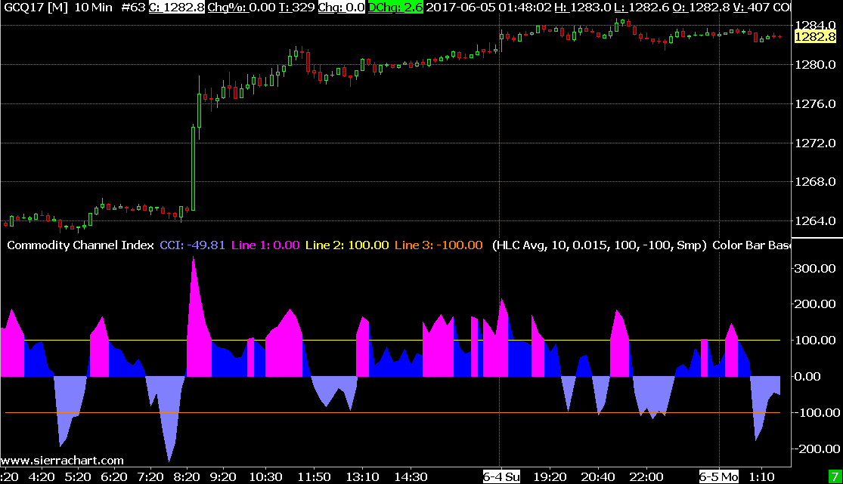Click the H: 1283.0 high value

[583, 8]
